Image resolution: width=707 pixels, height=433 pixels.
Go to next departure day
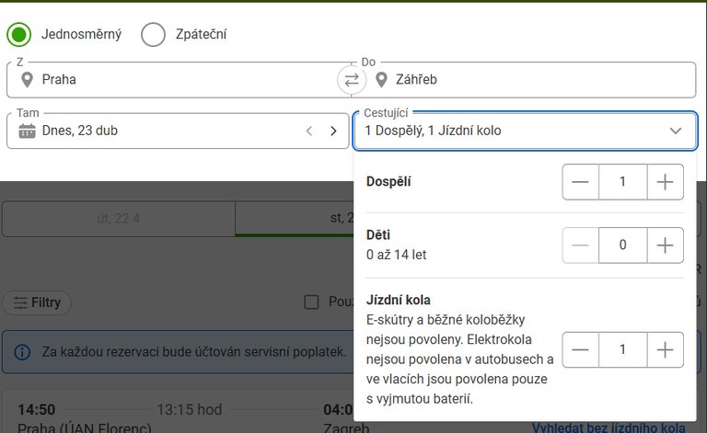point(333,131)
